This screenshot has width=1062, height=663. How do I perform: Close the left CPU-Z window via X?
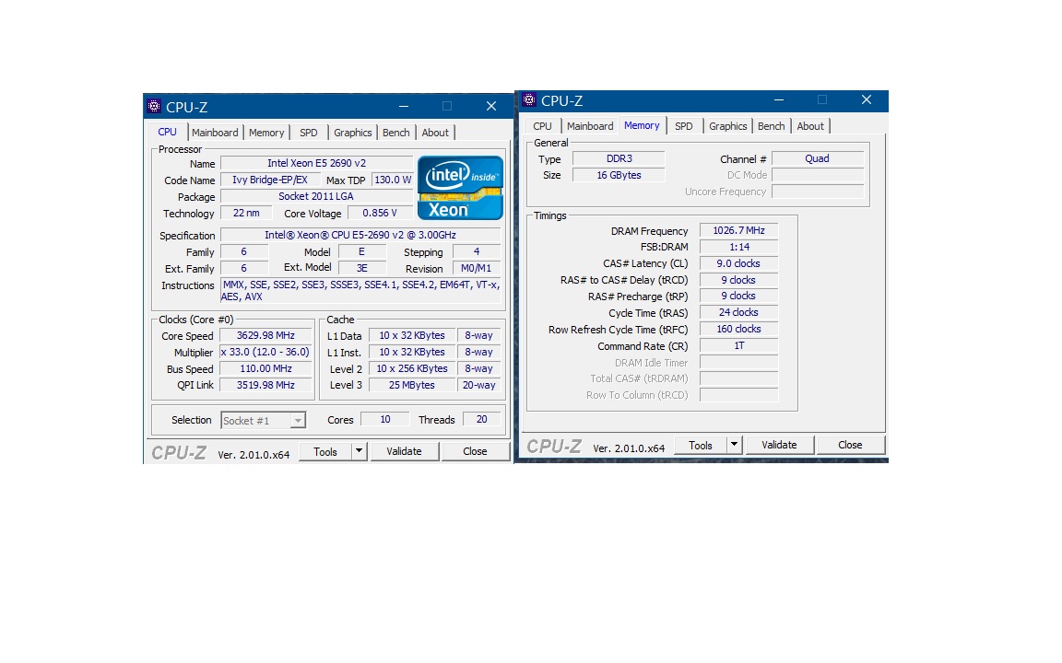pos(491,106)
